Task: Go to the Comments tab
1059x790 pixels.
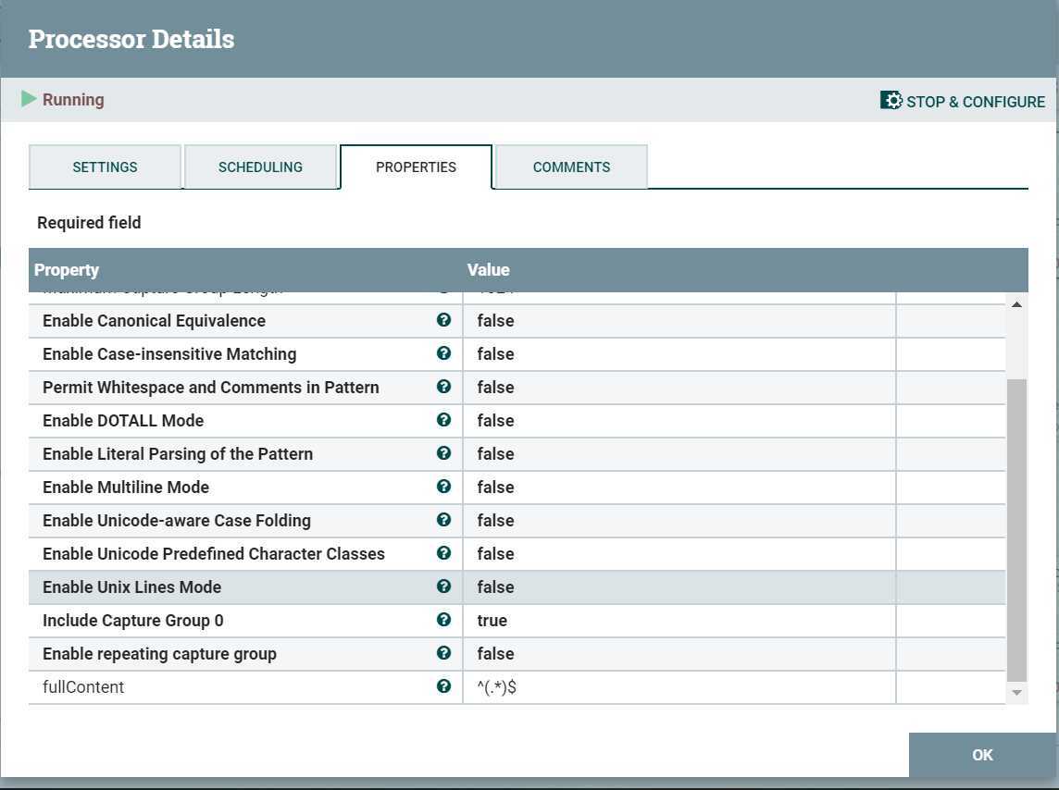Action: click(571, 167)
